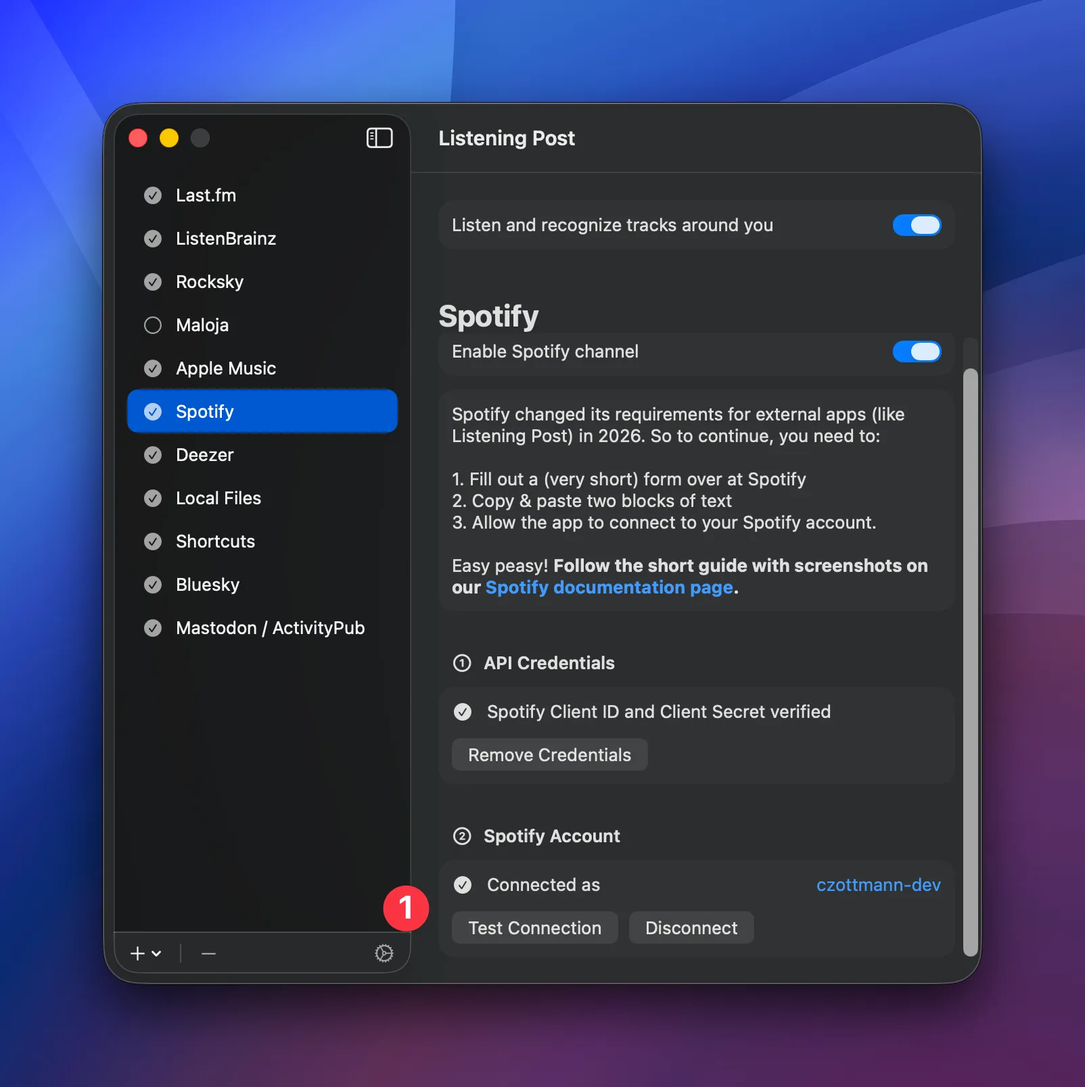Expand the plus add-channel dropdown
Image resolution: width=1085 pixels, height=1087 pixels.
coord(145,953)
